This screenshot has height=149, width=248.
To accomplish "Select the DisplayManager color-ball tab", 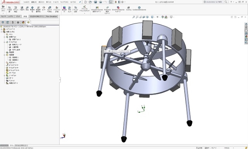I will pos(23,22).
